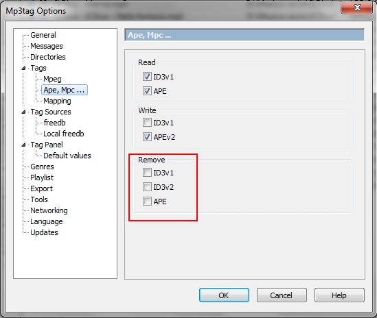377x318 pixels.
Task: Open the Genres options page
Action: (x=42, y=167)
